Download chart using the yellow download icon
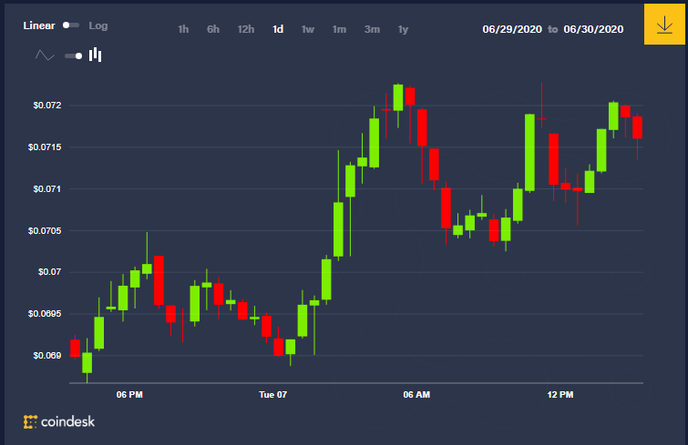Screen dimensions: 688x445 click(664, 24)
